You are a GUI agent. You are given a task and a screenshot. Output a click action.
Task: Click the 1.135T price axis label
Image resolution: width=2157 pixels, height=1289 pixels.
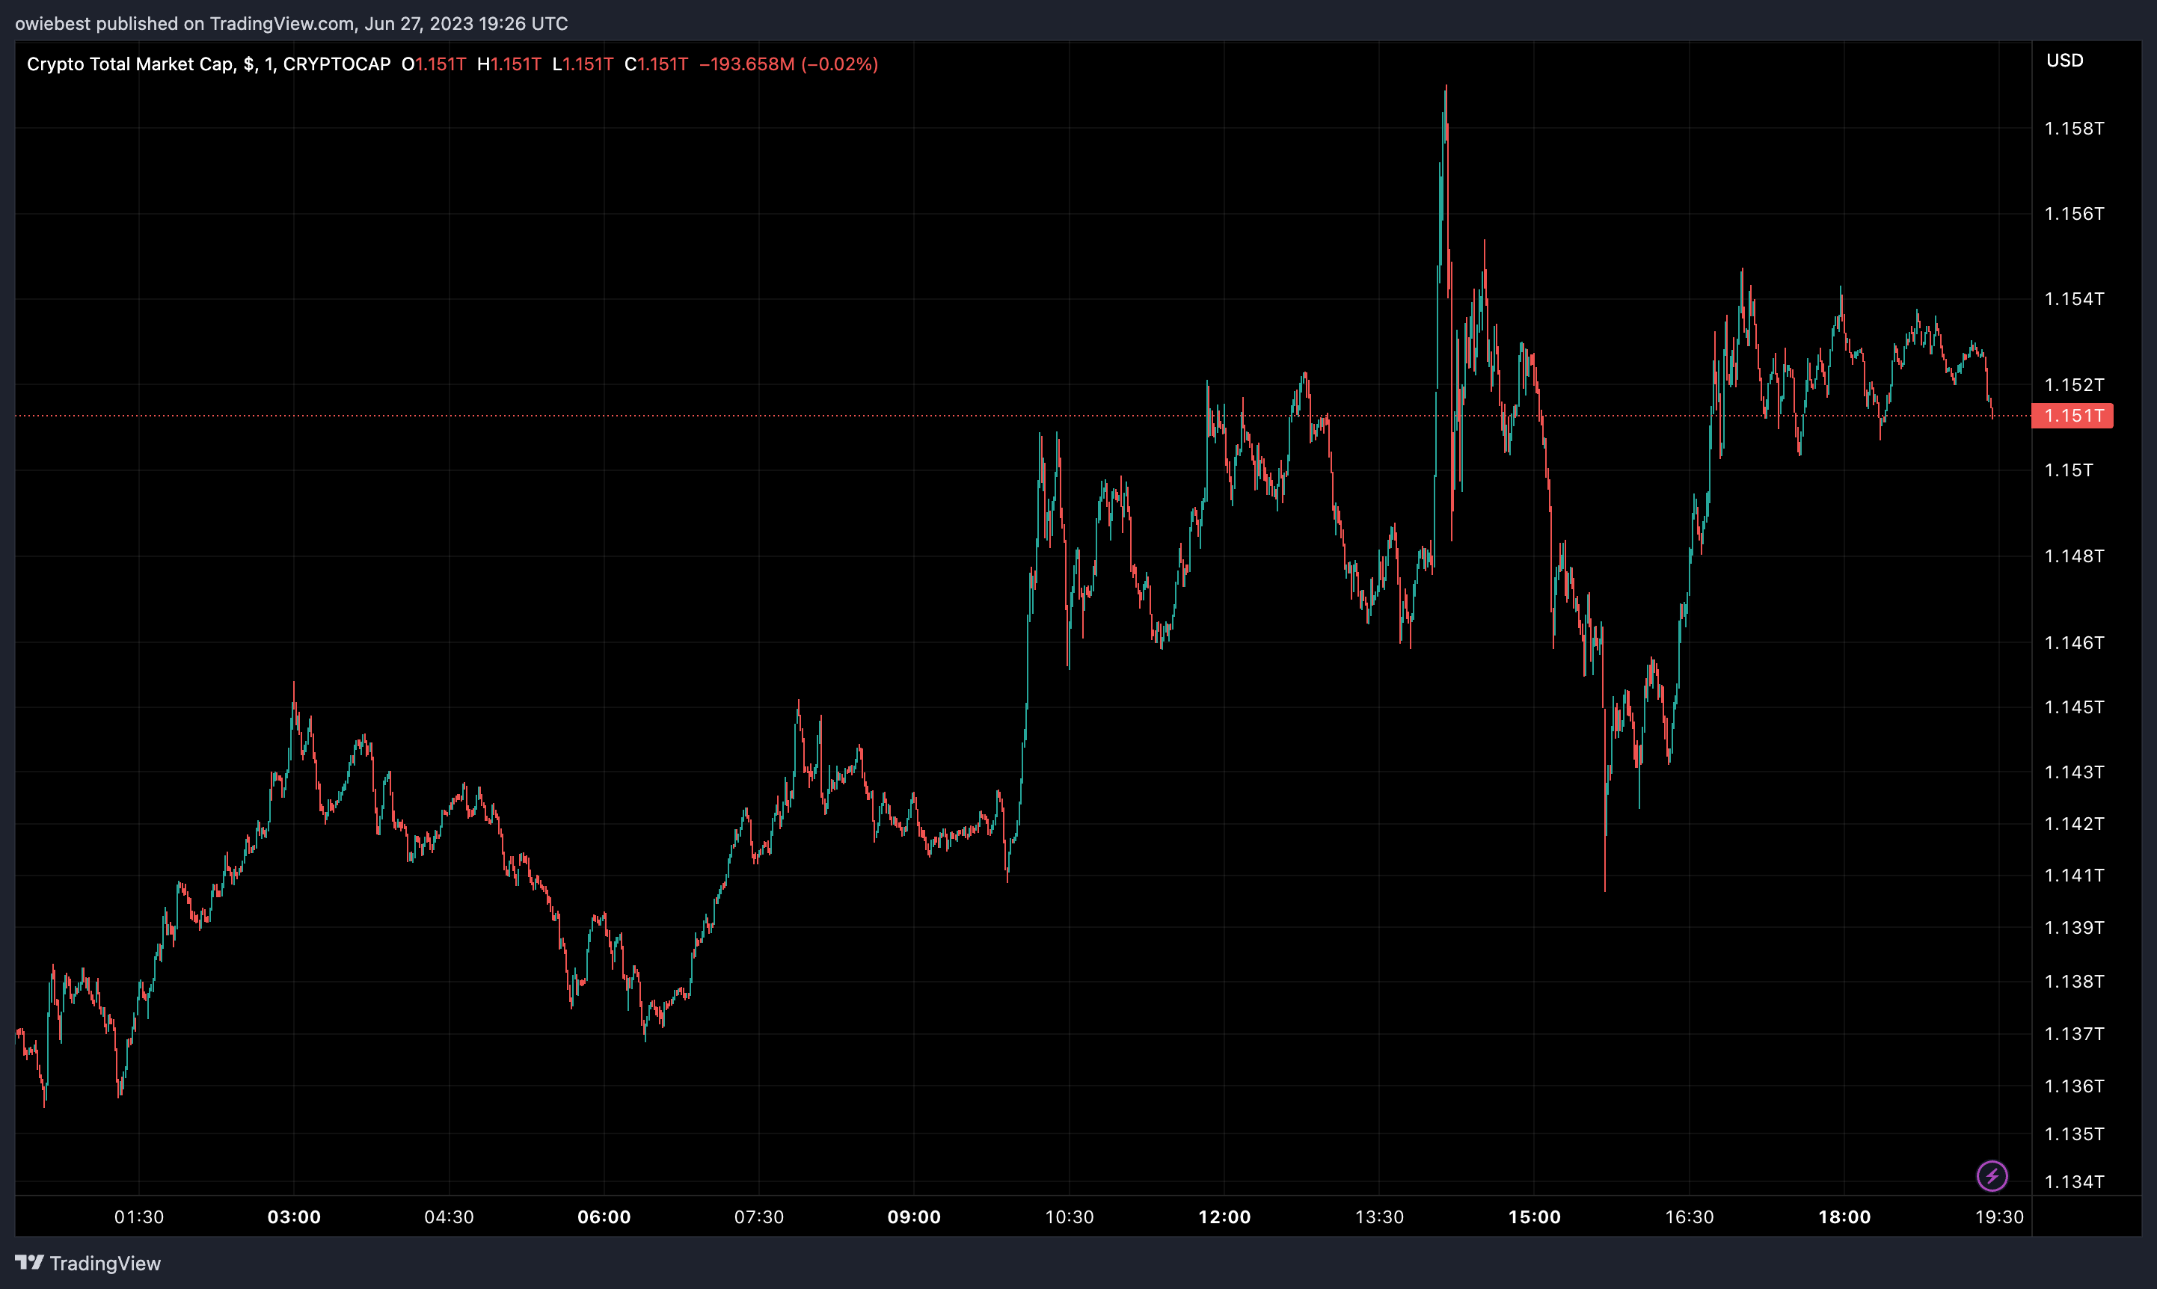coord(2075,1133)
